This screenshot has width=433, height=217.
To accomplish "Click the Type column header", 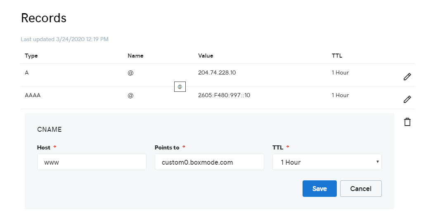I will click(31, 56).
